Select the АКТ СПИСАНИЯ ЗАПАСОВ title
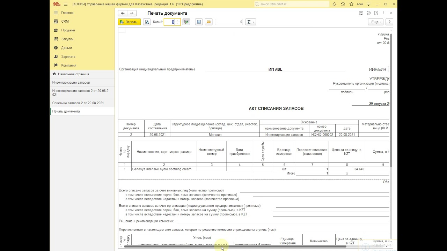Image resolution: width=447 pixels, height=251 pixels. click(276, 108)
